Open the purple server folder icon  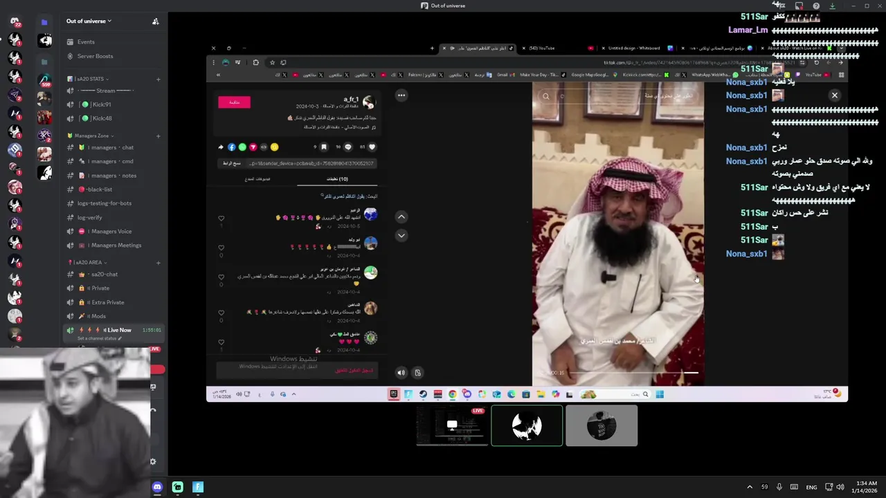[45, 22]
